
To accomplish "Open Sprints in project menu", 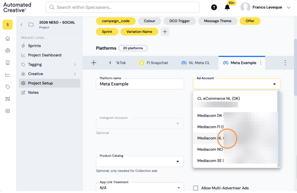I will 34,46.
